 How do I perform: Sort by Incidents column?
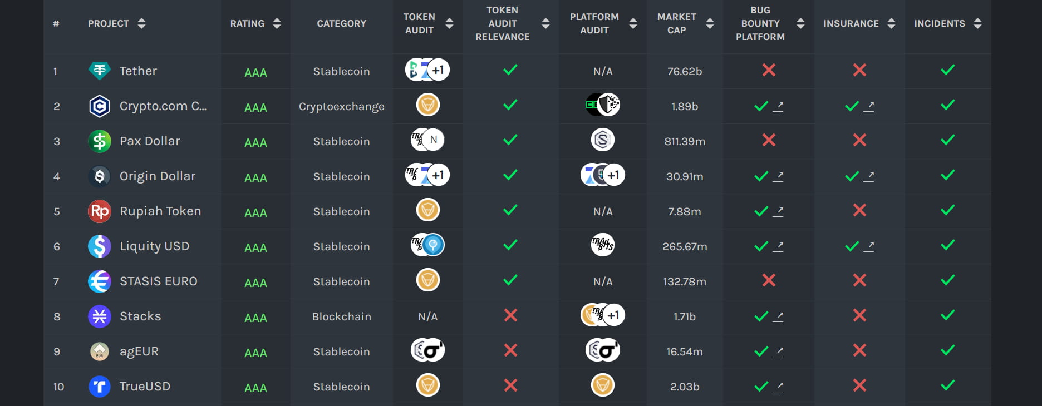(x=977, y=23)
